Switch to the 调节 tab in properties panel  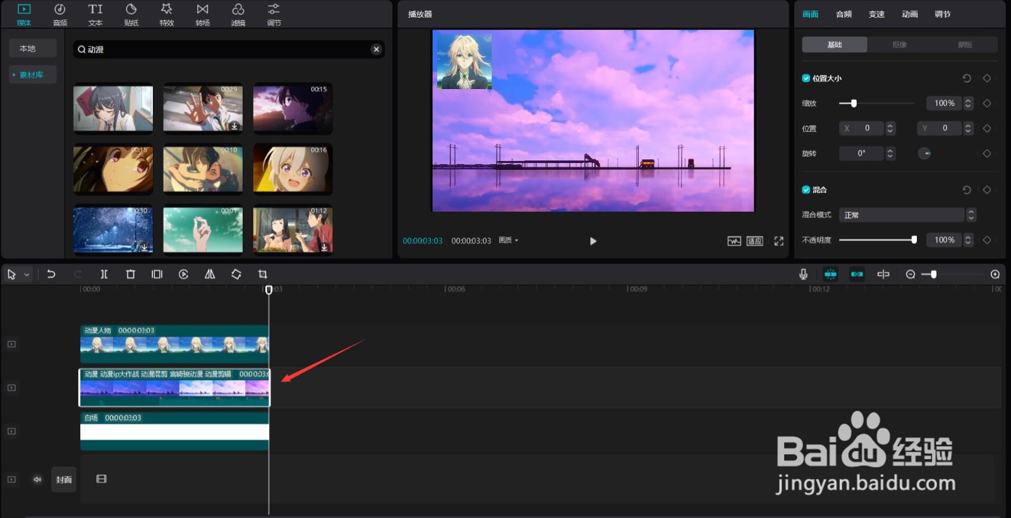943,14
